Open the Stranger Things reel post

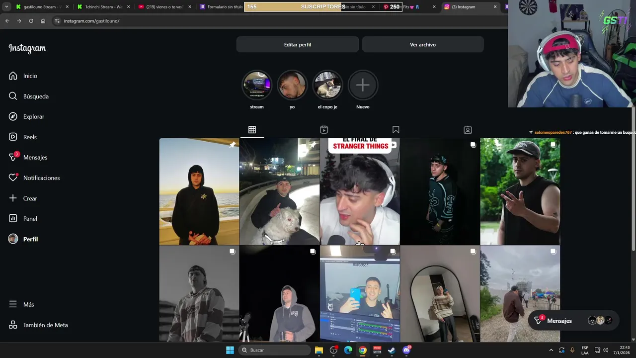pyautogui.click(x=360, y=191)
